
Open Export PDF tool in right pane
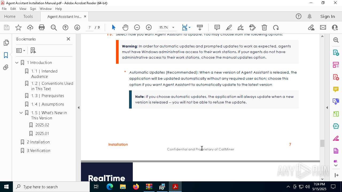pos(336,53)
